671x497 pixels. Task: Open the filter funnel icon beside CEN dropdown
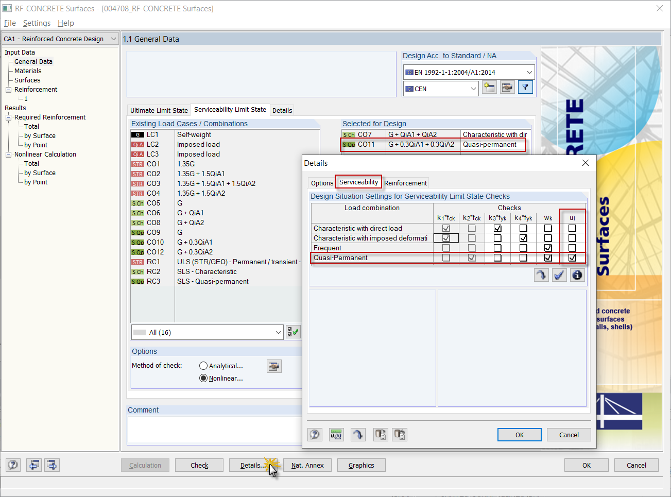point(525,87)
